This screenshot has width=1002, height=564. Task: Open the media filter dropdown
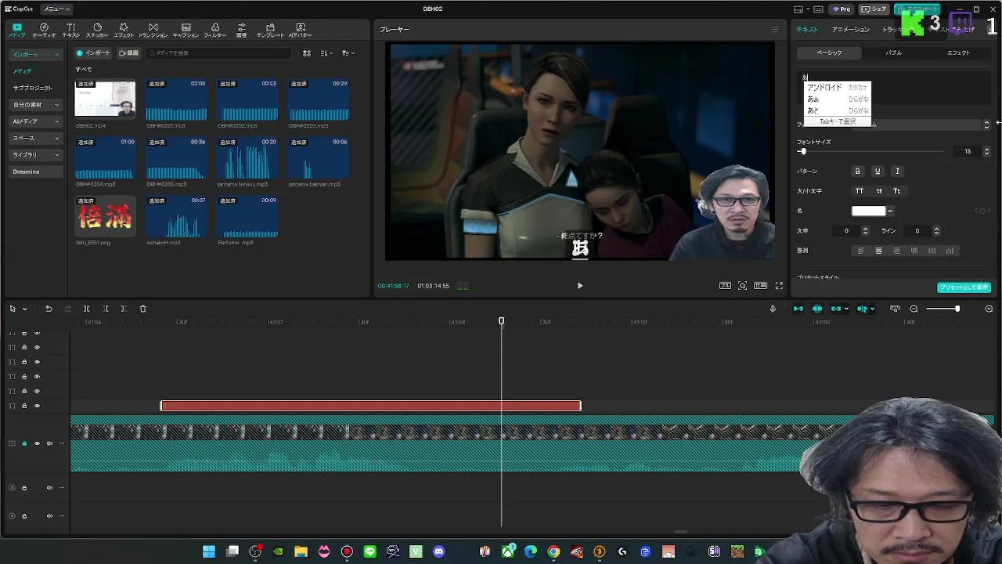click(348, 53)
